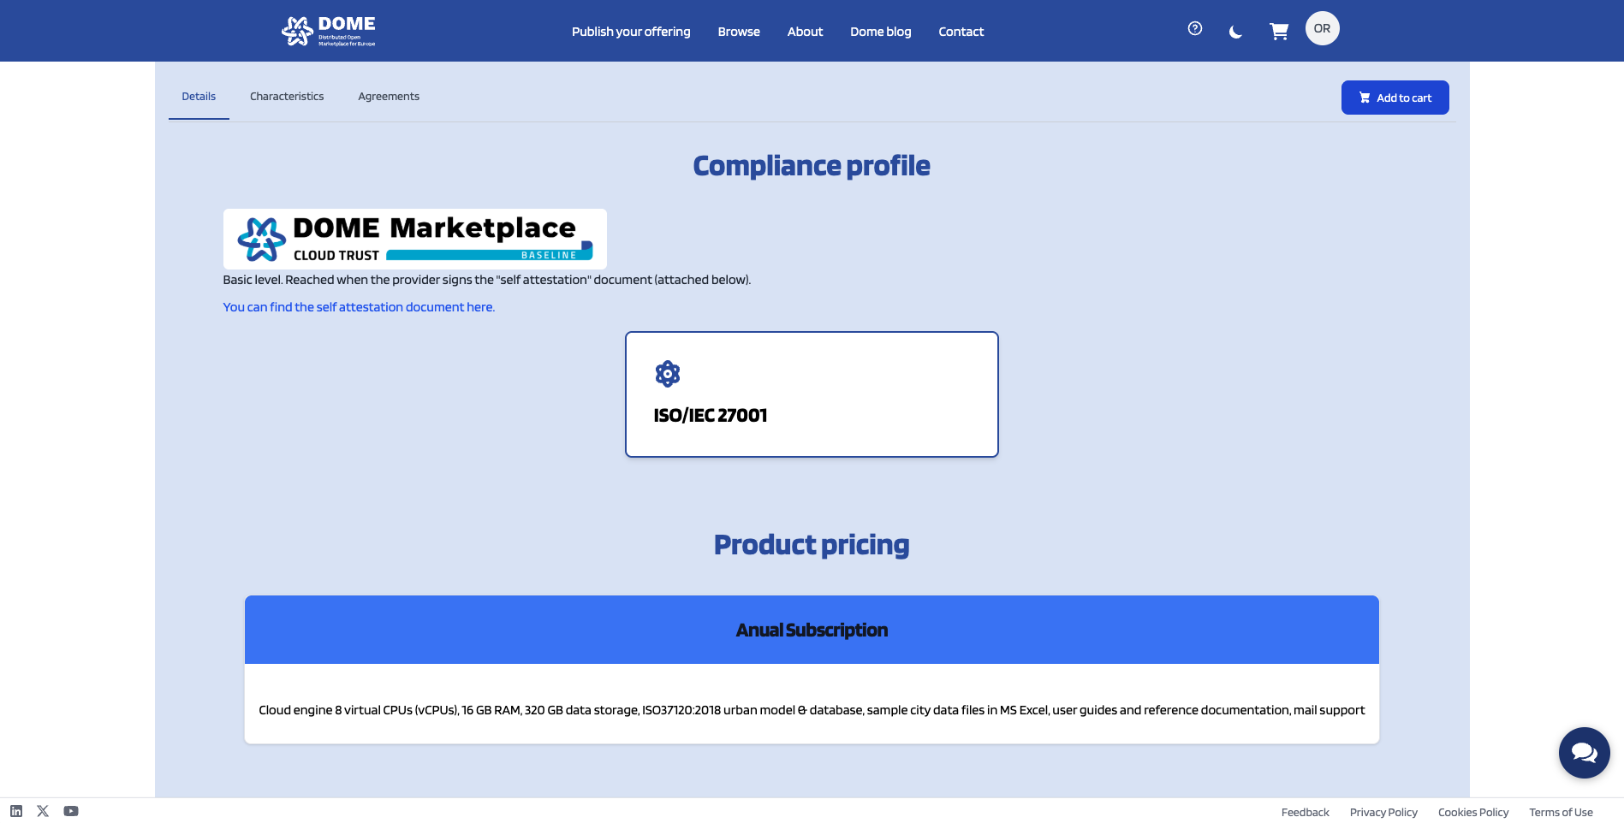Visit the LinkedIn page icon

(x=16, y=811)
